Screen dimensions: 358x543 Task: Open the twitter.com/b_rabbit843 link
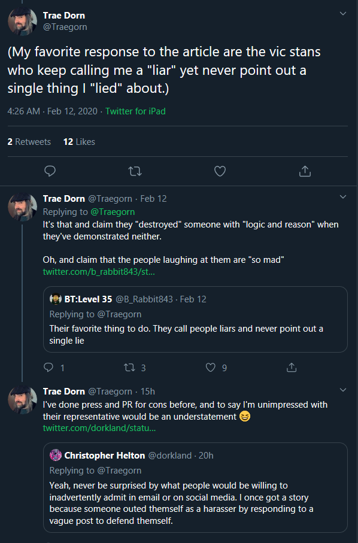[x=99, y=272]
